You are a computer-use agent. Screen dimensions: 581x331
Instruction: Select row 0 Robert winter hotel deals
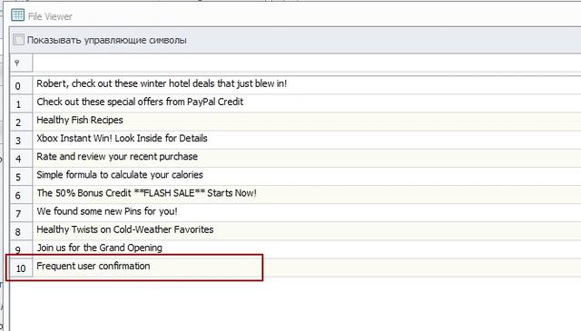pyautogui.click(x=307, y=84)
